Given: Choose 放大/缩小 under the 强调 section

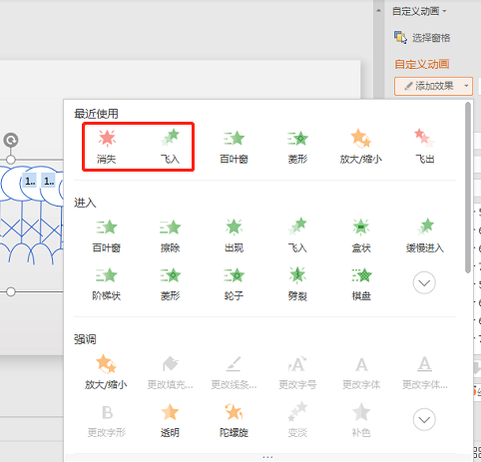Looking at the screenshot, I should (106, 372).
